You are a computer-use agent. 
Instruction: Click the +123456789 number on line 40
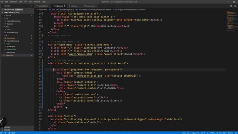pos(108,88)
